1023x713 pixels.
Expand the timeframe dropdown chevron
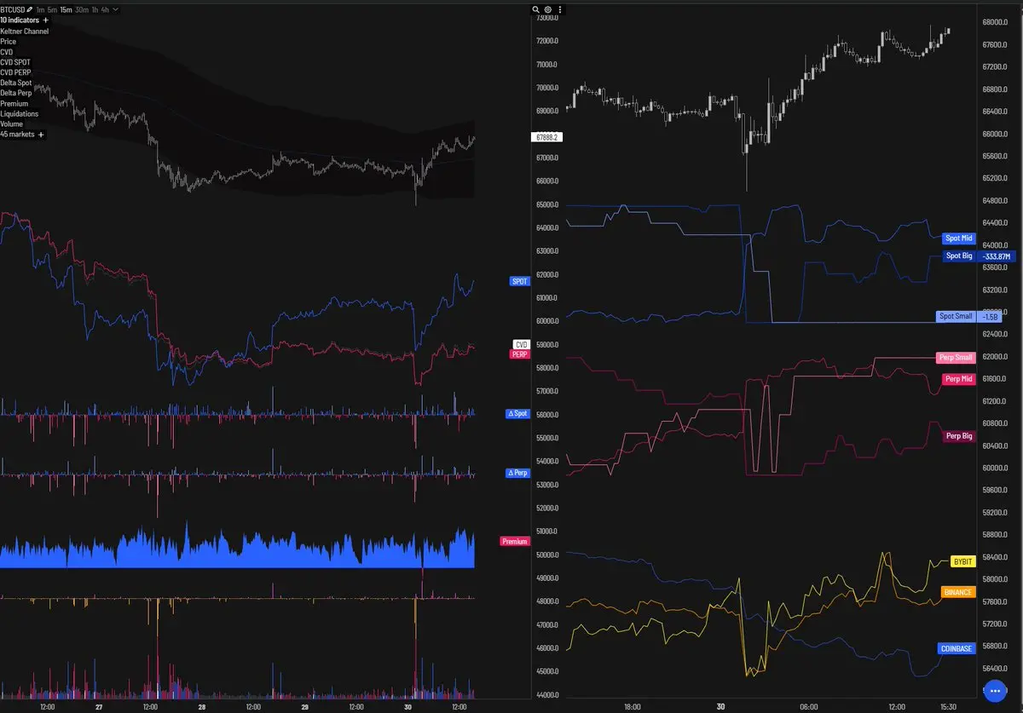tap(116, 9)
